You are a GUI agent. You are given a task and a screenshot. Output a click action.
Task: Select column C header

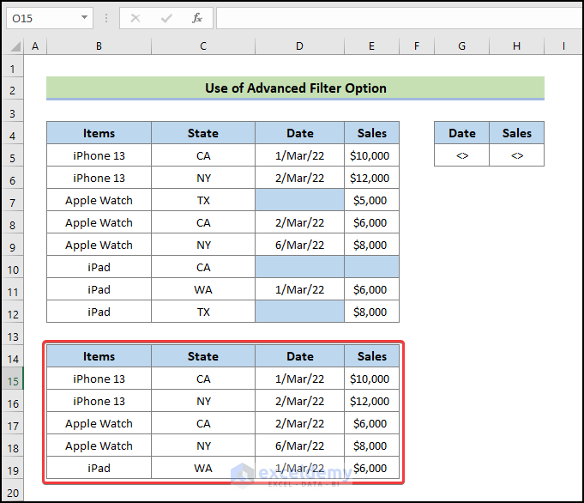tap(203, 46)
